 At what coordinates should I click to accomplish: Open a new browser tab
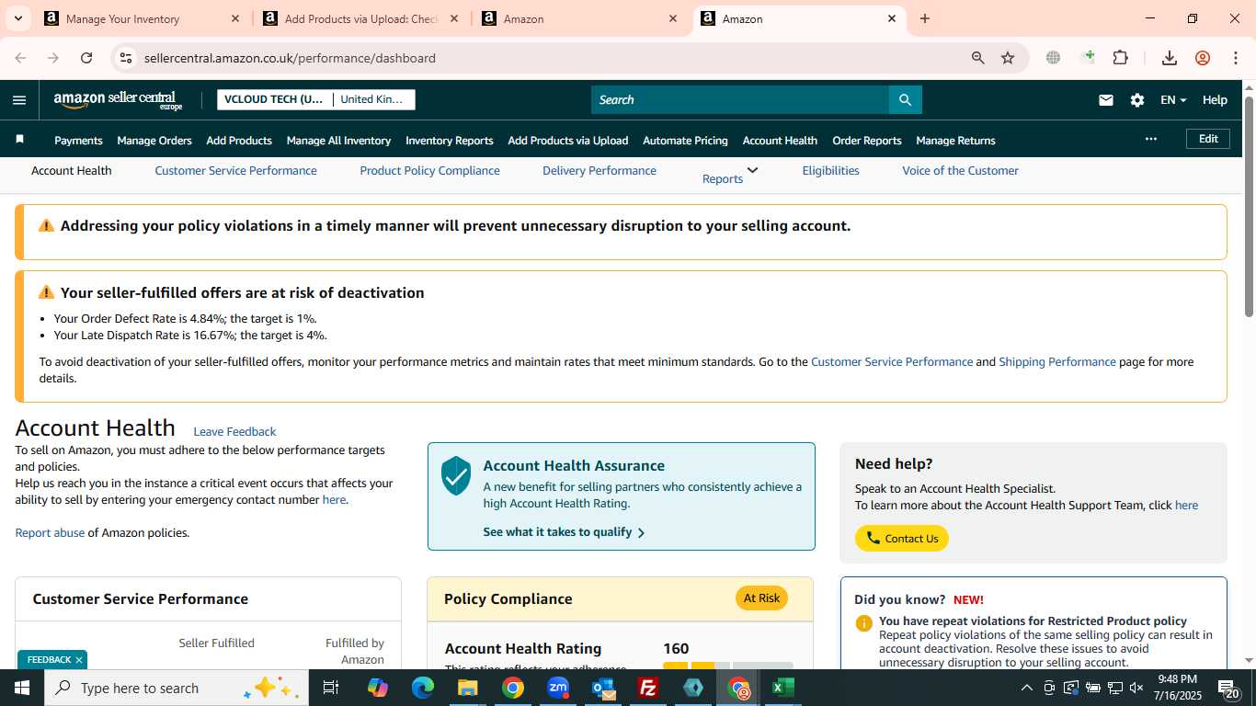925,18
